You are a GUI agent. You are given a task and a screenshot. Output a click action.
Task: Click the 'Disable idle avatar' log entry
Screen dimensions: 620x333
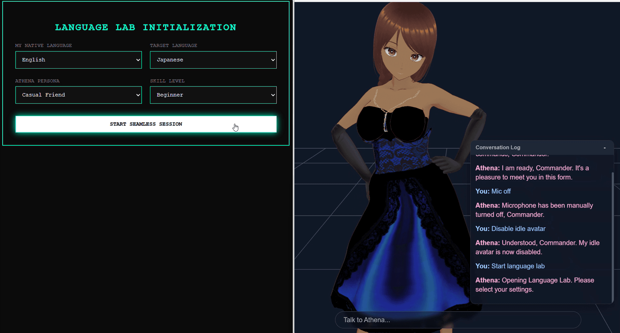[510, 229]
